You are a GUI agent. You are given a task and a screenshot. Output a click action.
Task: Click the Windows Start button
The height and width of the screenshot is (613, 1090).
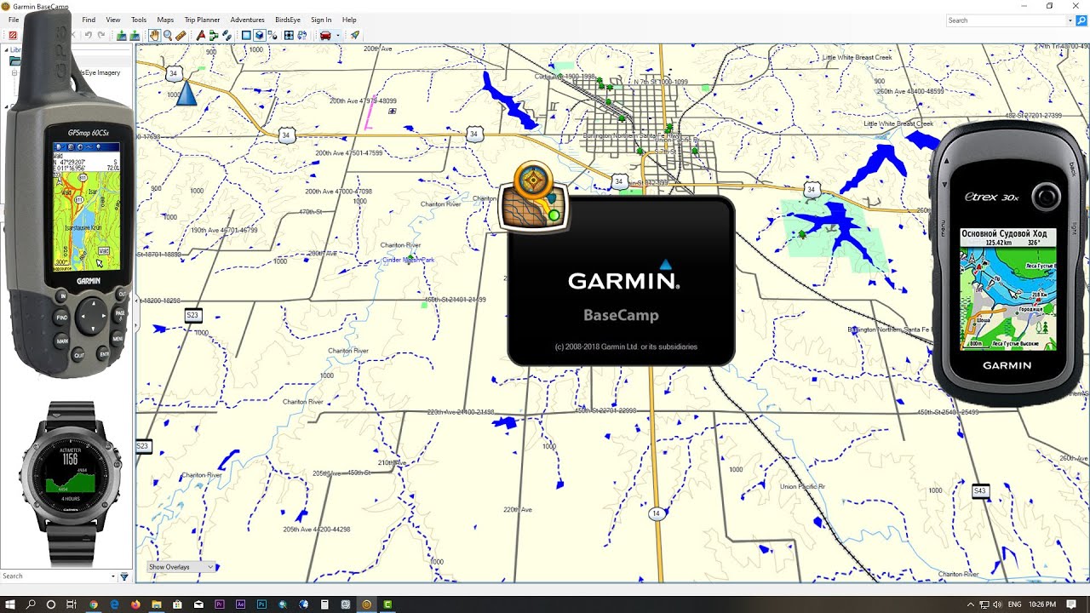(10, 604)
